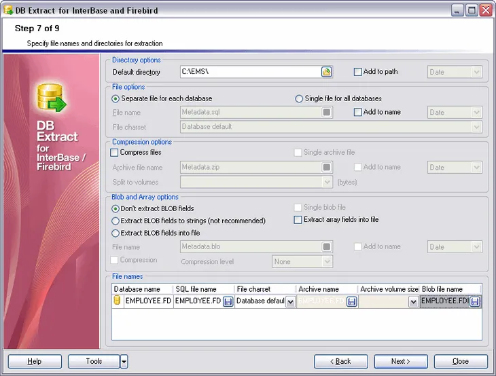Viewport: 496px width, 376px height.
Task: Open File charset Database default dropdown
Action: tap(476, 127)
